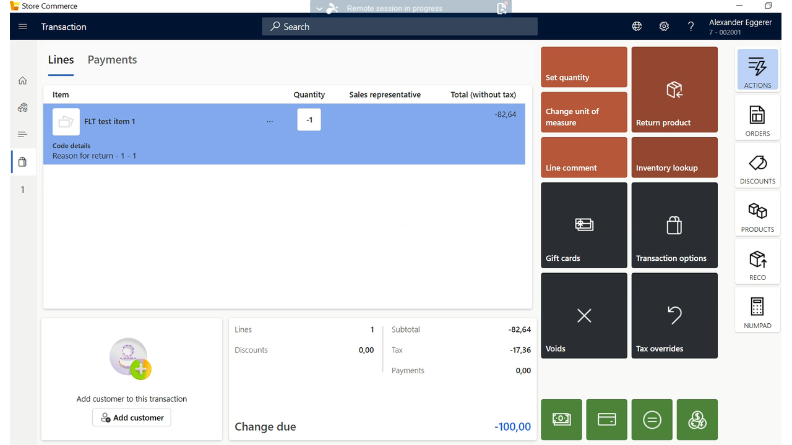The height and width of the screenshot is (445, 792).
Task: Pay with card button
Action: (x=606, y=420)
